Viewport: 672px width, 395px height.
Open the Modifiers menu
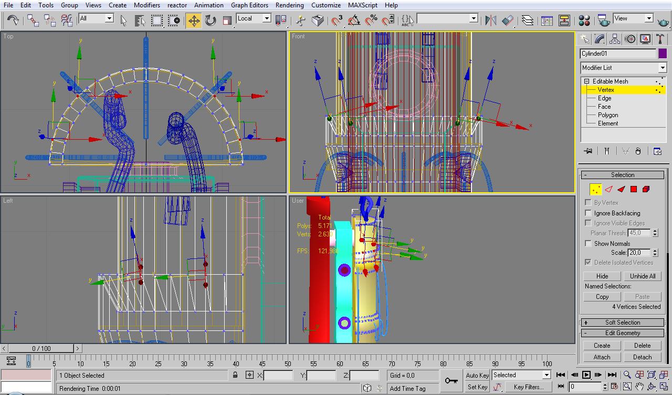point(147,5)
